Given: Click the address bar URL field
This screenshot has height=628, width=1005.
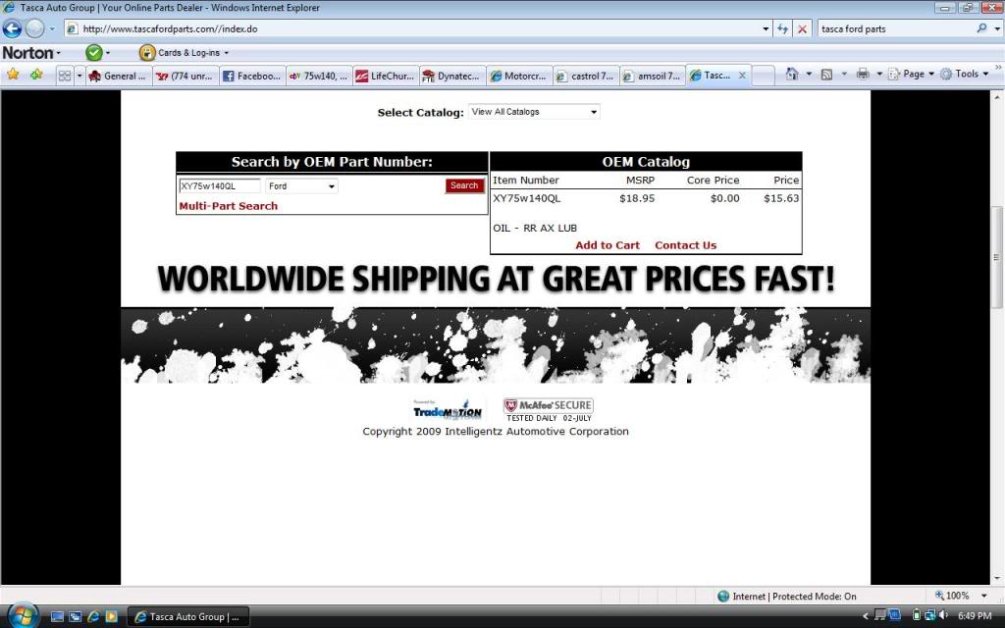Looking at the screenshot, I should coord(410,28).
